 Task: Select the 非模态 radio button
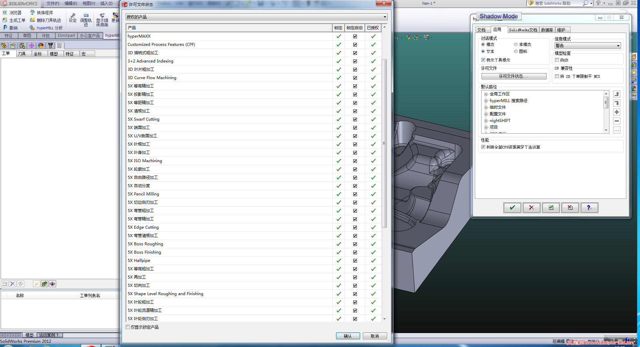[516, 44]
